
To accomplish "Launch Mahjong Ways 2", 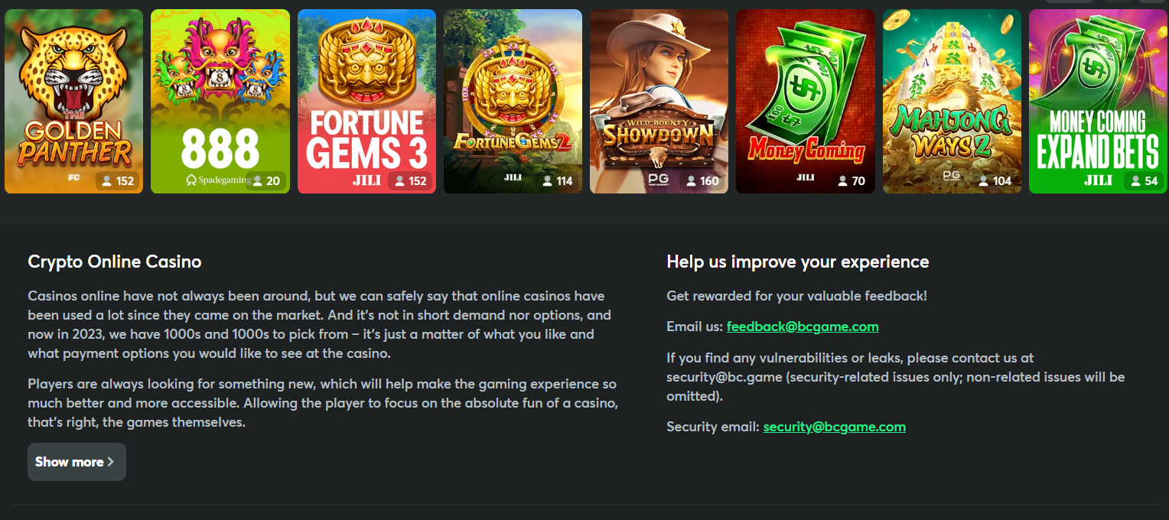I will pyautogui.click(x=952, y=99).
